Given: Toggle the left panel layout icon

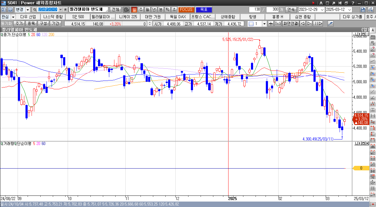Looking at the screenshot, I should (3, 10).
